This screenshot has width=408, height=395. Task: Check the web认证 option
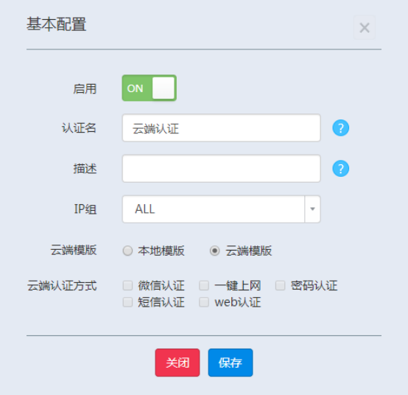(x=204, y=302)
